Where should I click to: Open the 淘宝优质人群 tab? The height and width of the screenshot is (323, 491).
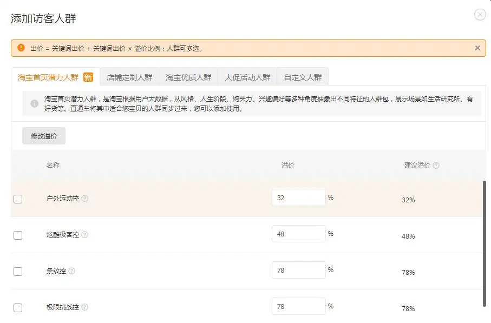click(188, 77)
